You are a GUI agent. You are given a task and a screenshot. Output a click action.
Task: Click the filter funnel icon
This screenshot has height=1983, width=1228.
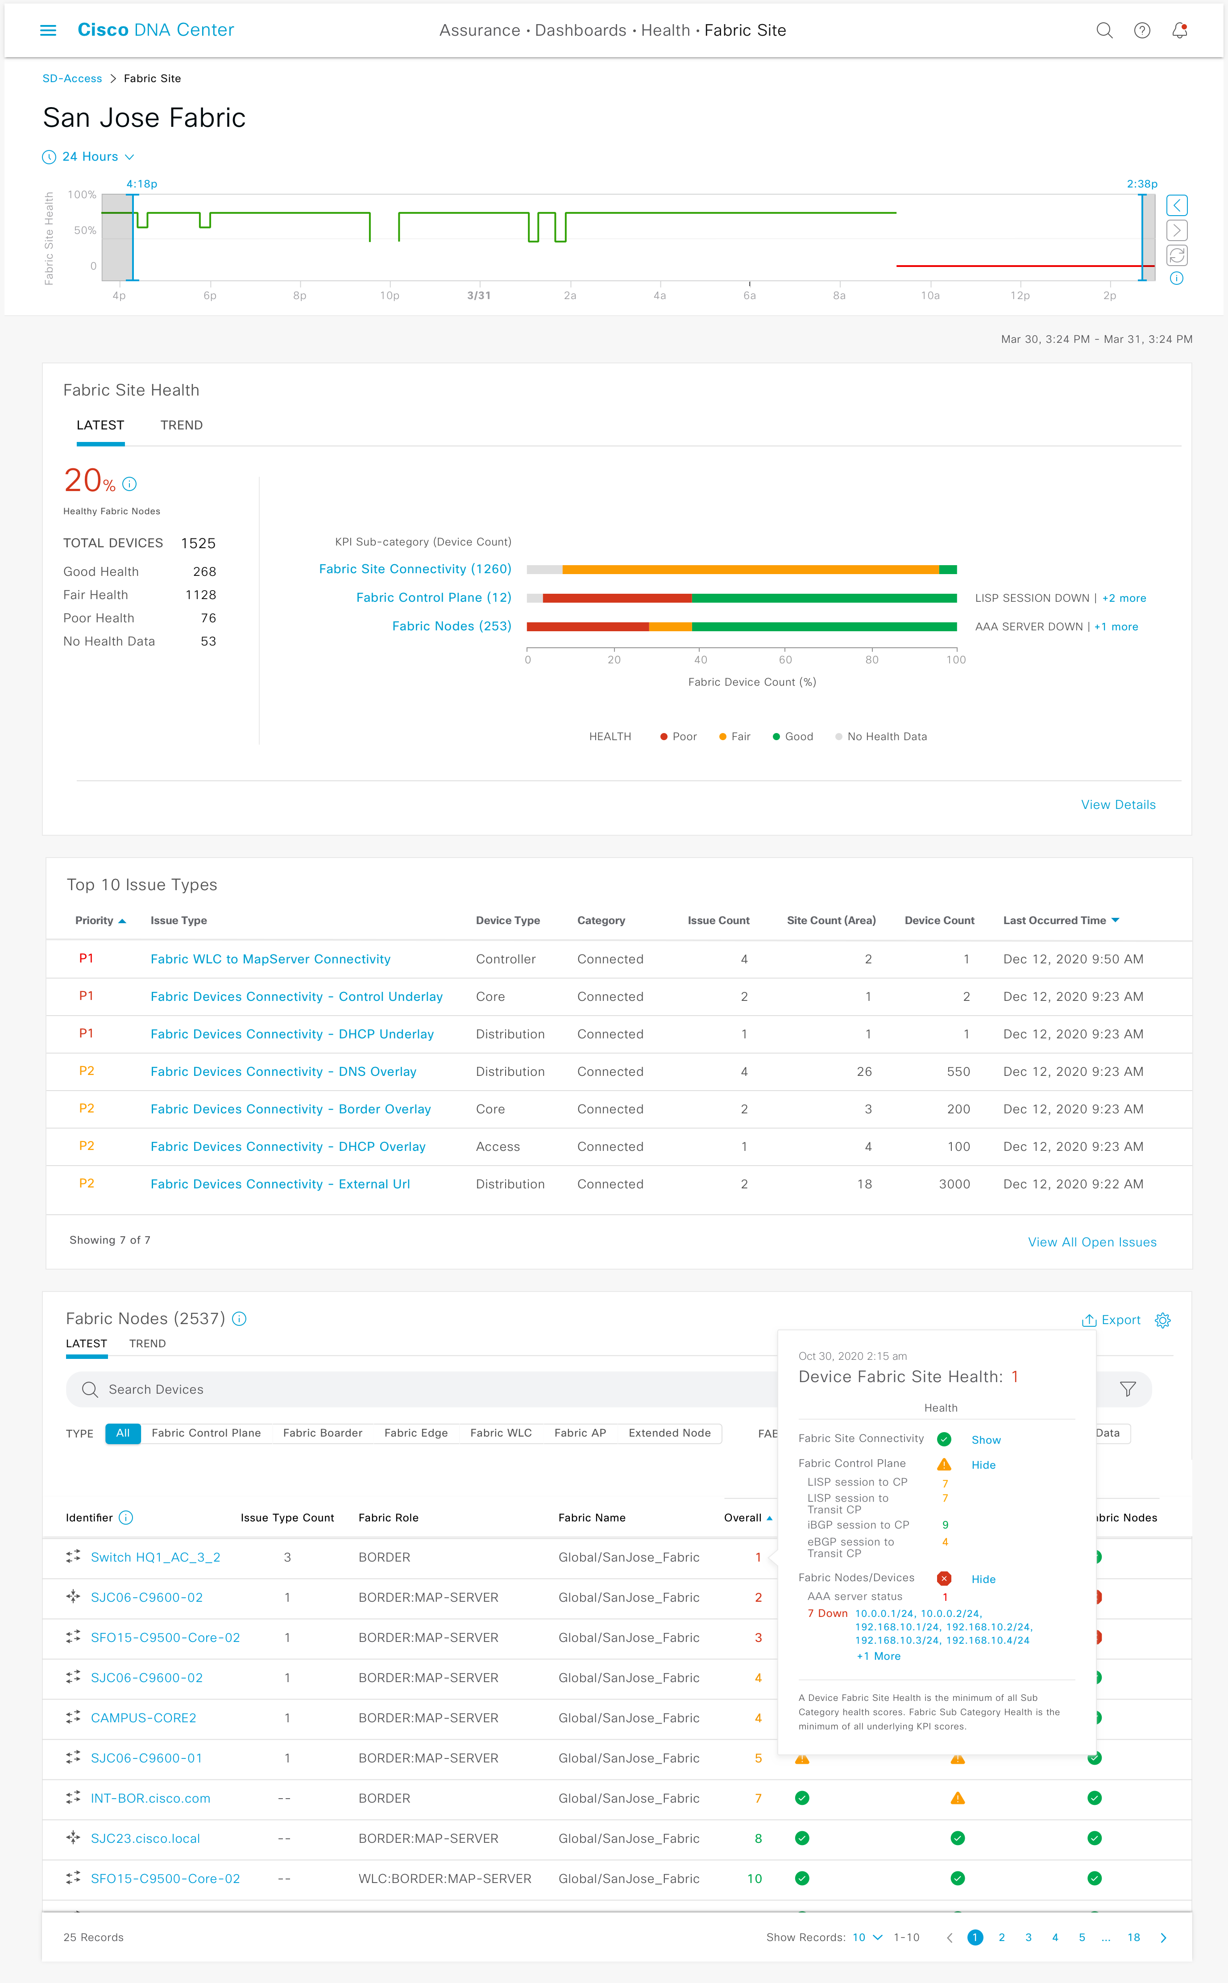(1128, 1389)
